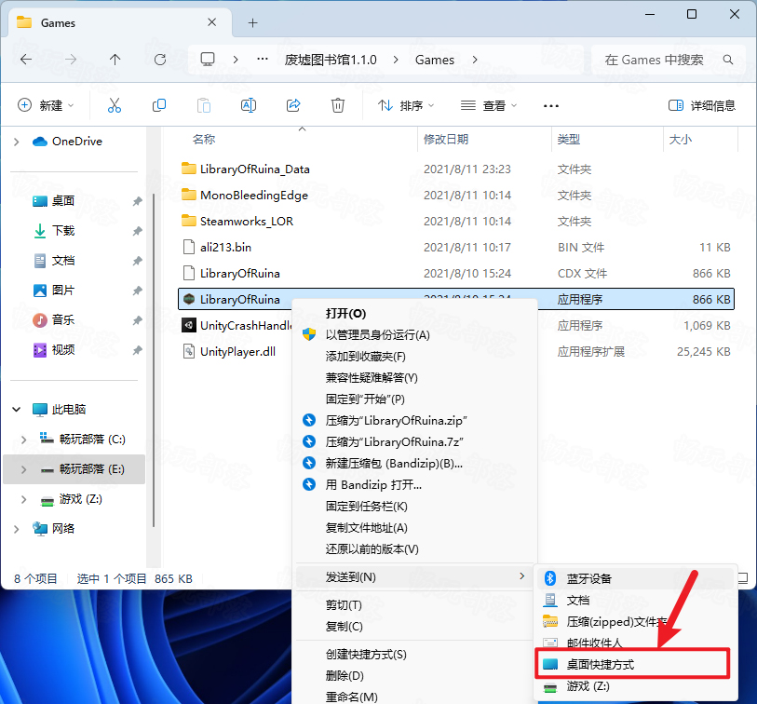Open the toolbar's three-dot more options

click(x=551, y=106)
